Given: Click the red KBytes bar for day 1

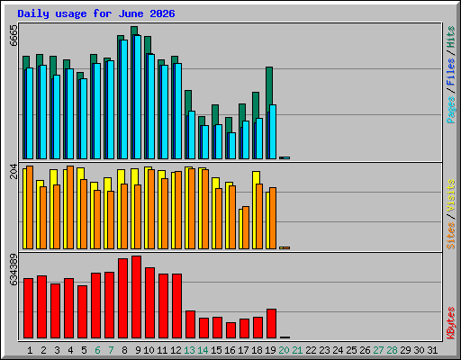Looking at the screenshot, I should pyautogui.click(x=28, y=309).
